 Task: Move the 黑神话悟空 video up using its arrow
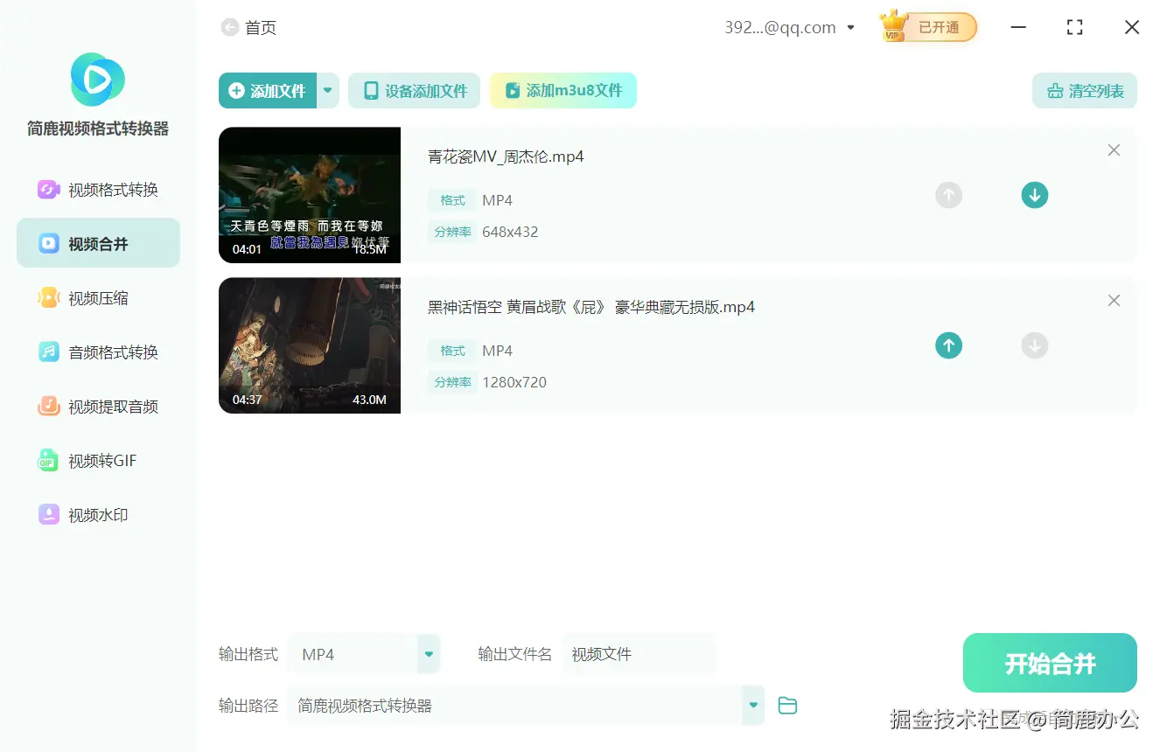tap(948, 345)
